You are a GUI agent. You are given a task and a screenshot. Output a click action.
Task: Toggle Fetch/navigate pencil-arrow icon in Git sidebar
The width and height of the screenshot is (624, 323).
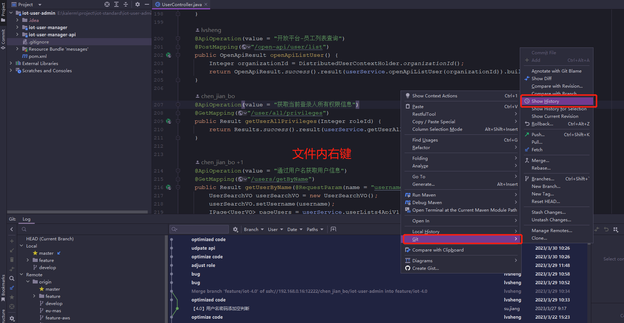12,288
